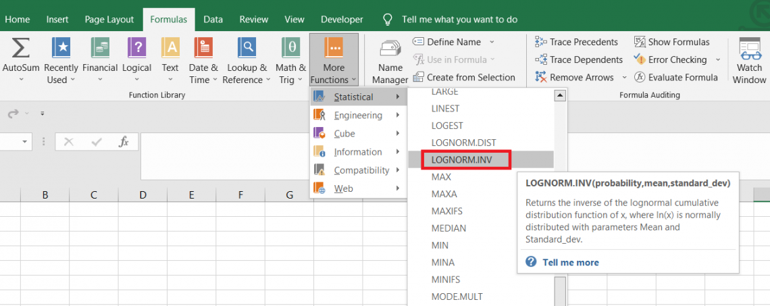
Task: Click the Math & Trig icon
Action: click(x=290, y=49)
